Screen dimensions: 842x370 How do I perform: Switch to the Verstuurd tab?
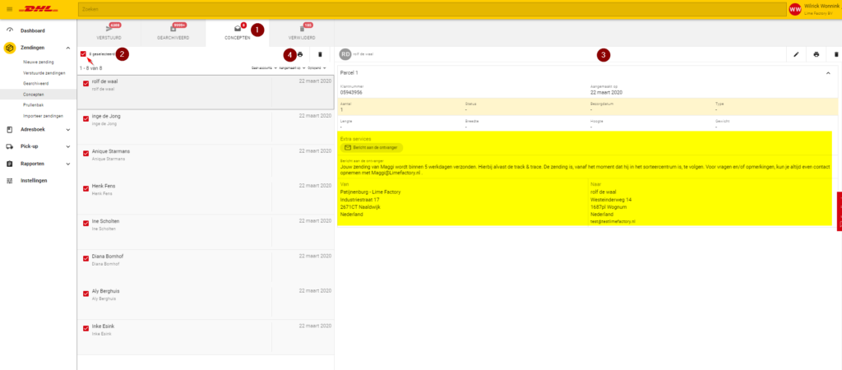[109, 32]
